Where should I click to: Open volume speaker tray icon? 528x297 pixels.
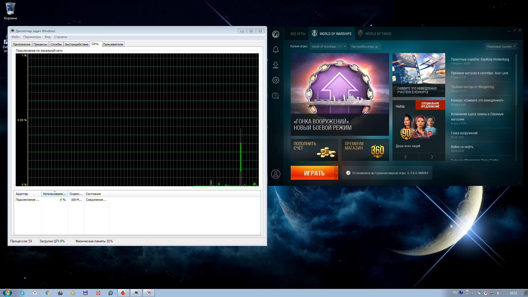point(499,293)
